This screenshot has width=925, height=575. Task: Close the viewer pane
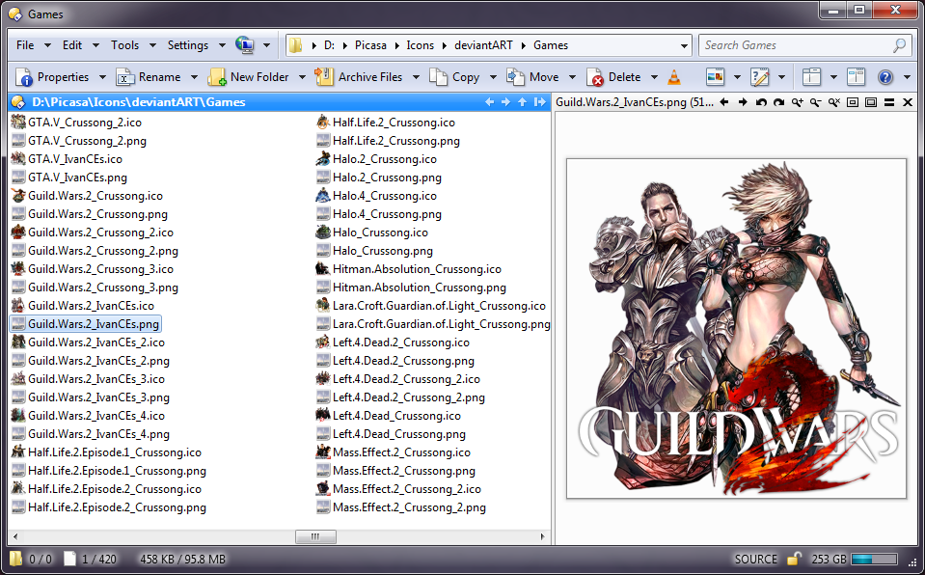[x=908, y=102]
